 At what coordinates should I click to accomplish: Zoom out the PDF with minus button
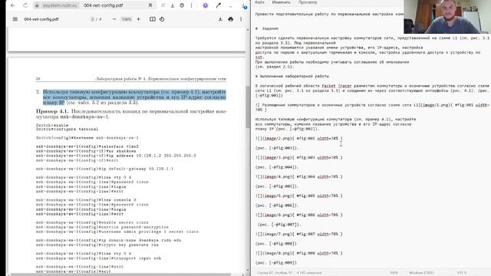point(114,19)
